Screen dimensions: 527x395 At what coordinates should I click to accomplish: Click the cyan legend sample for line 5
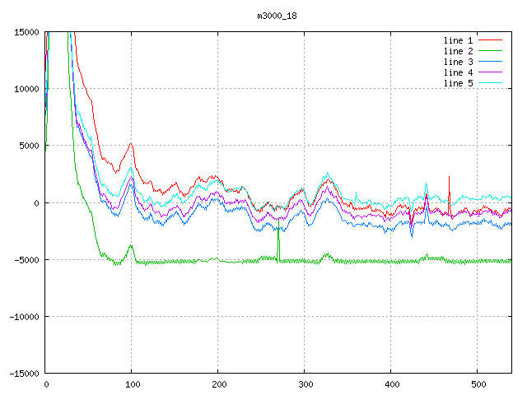(490, 82)
